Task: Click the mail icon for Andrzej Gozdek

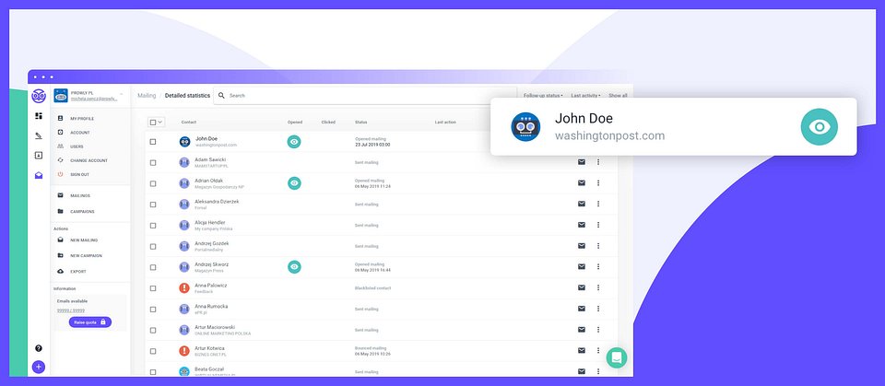Action: point(582,245)
